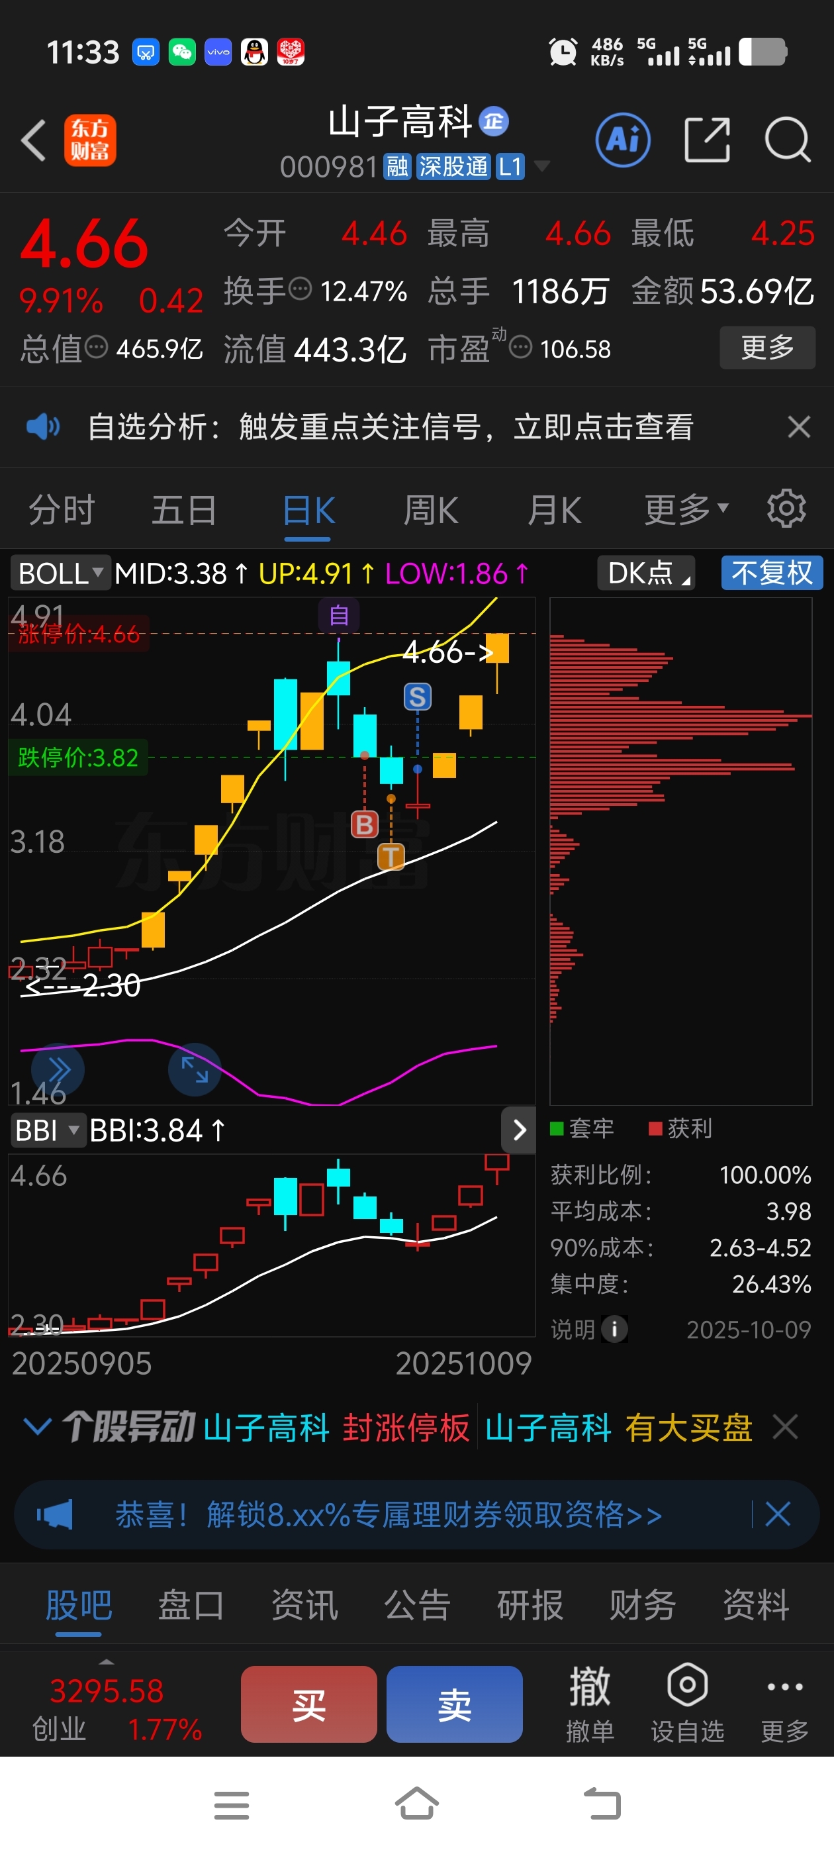Tap the 深股通 tag
Screen dimensions: 834x1854
coord(453,167)
